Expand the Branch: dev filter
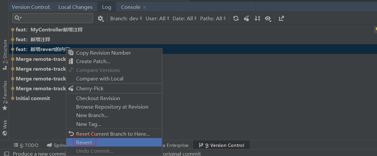 (x=126, y=19)
